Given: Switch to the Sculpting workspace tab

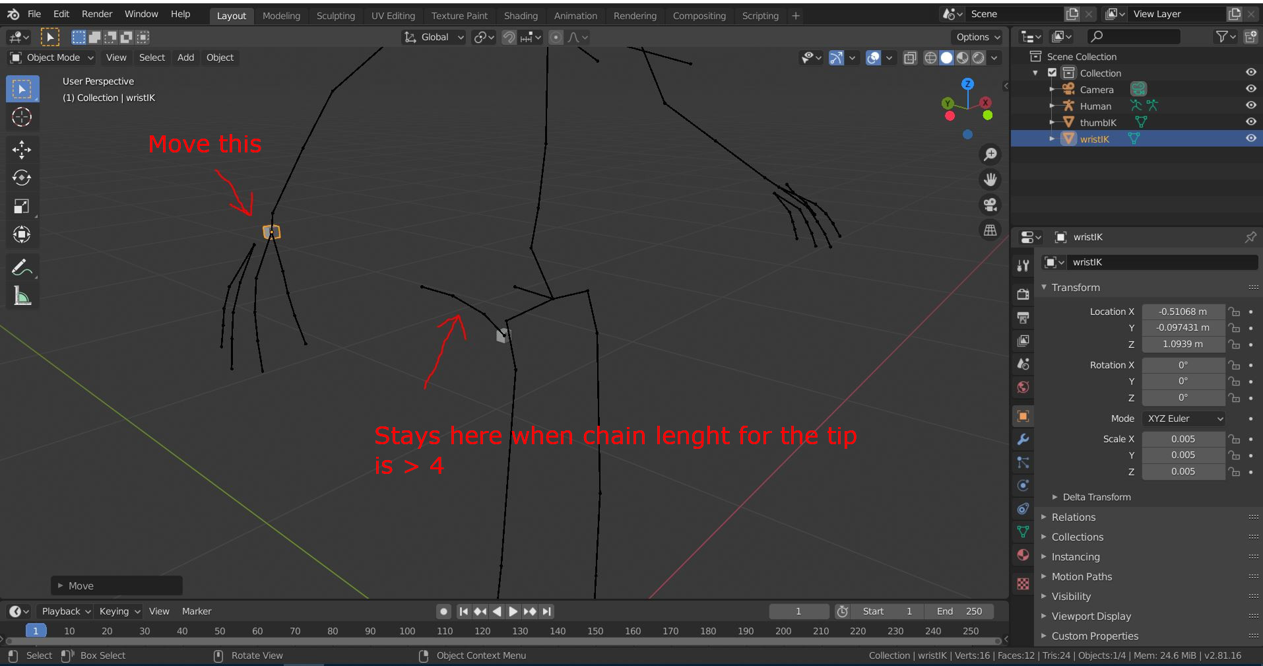Looking at the screenshot, I should [336, 15].
